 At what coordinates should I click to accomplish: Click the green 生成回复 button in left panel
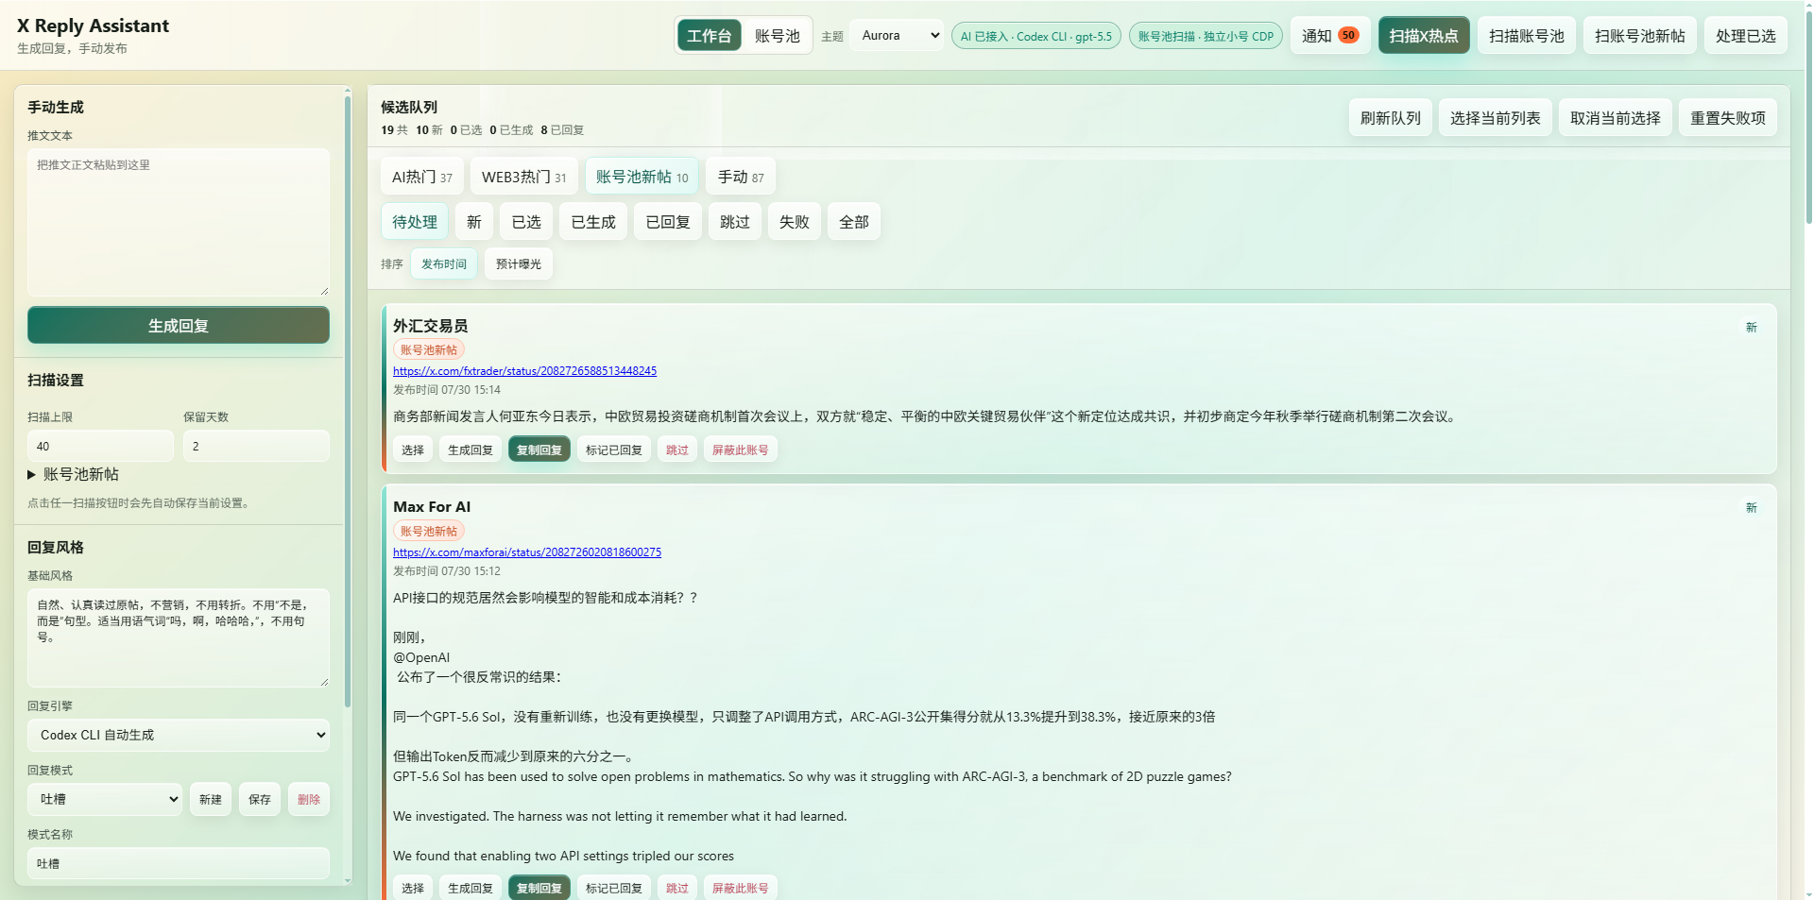pyautogui.click(x=179, y=326)
